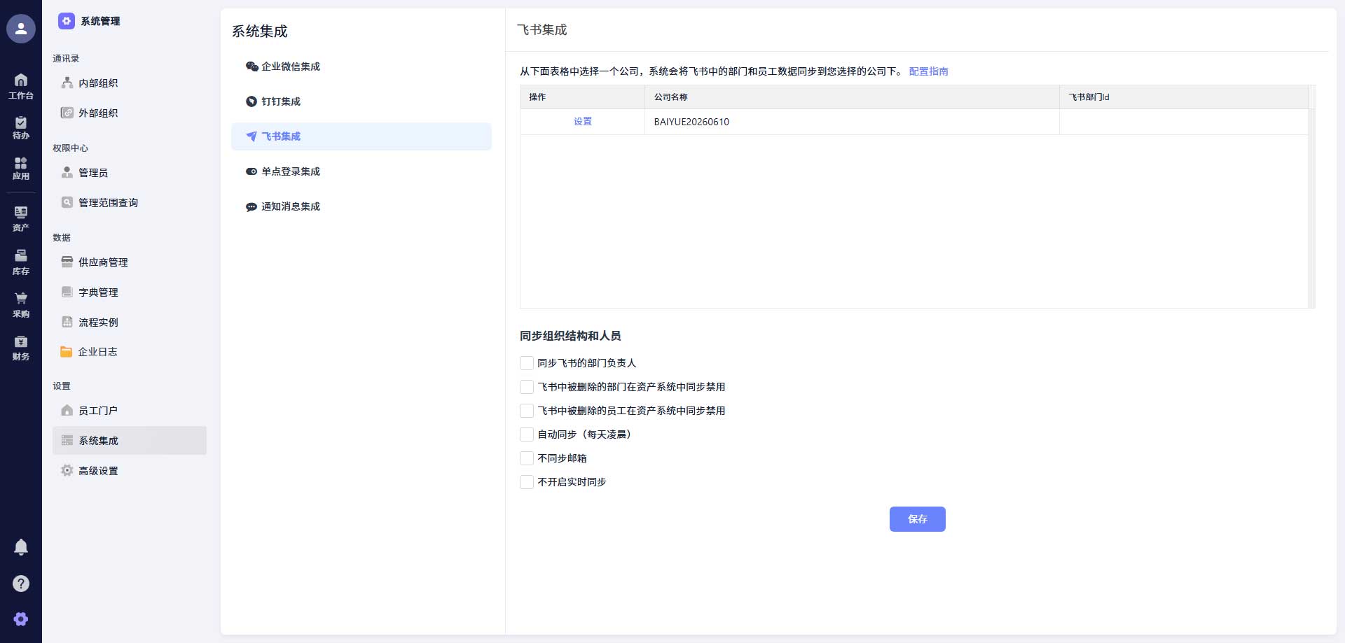Open 外部组织 menu entry
This screenshot has width=1345, height=643.
(130, 113)
